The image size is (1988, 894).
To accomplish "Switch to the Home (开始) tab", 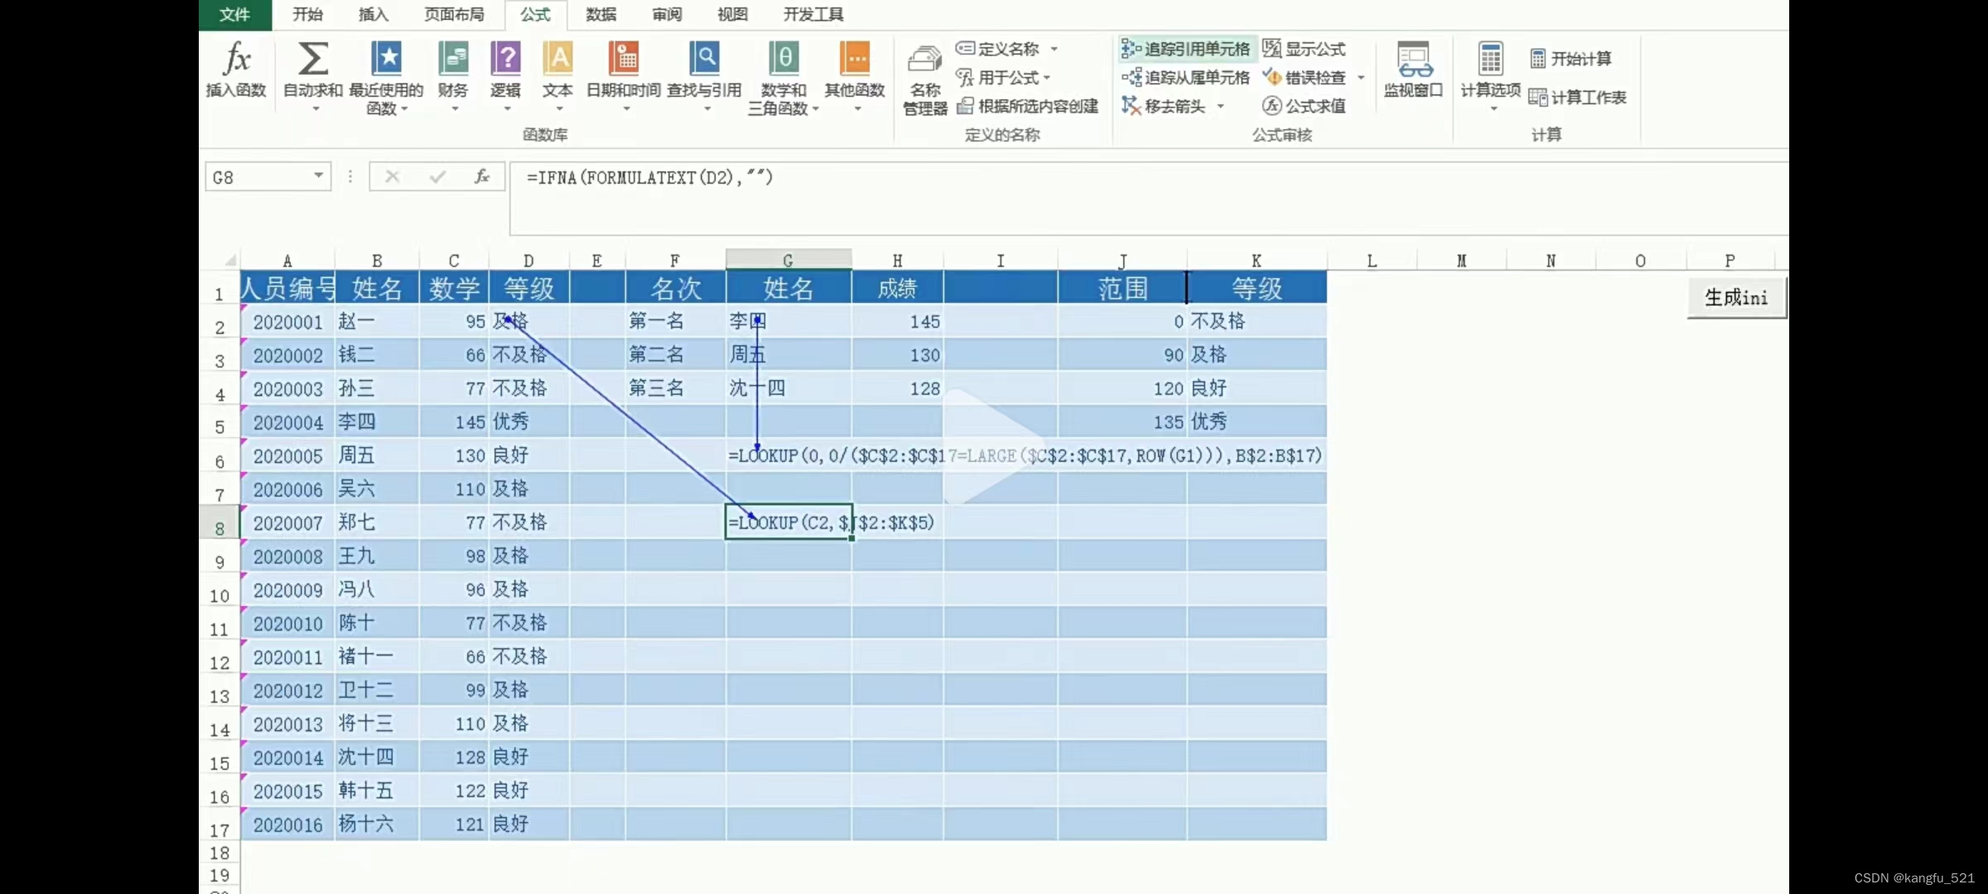I will click(x=307, y=14).
